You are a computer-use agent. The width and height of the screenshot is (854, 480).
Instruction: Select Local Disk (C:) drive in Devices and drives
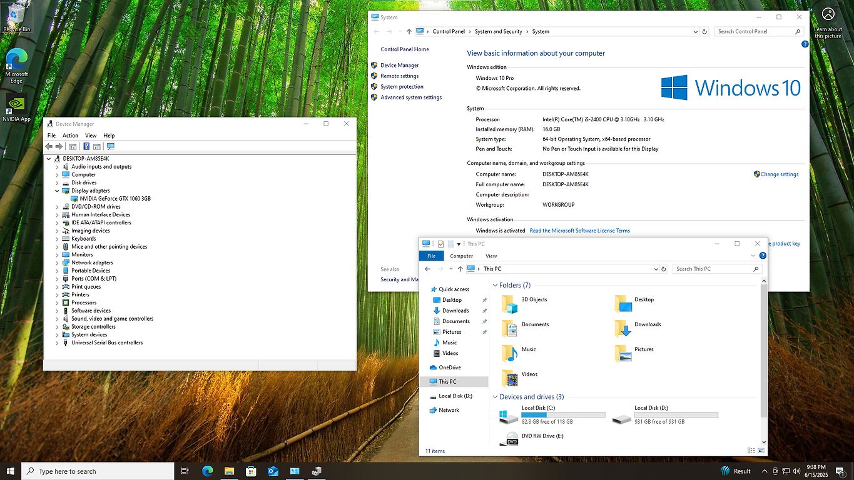click(552, 415)
